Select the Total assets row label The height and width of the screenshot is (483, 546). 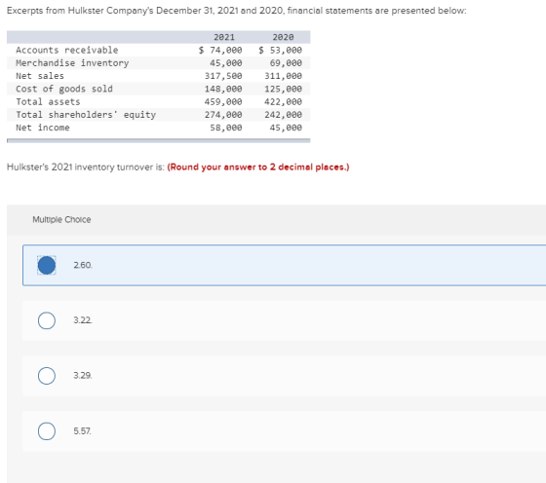[x=48, y=101]
